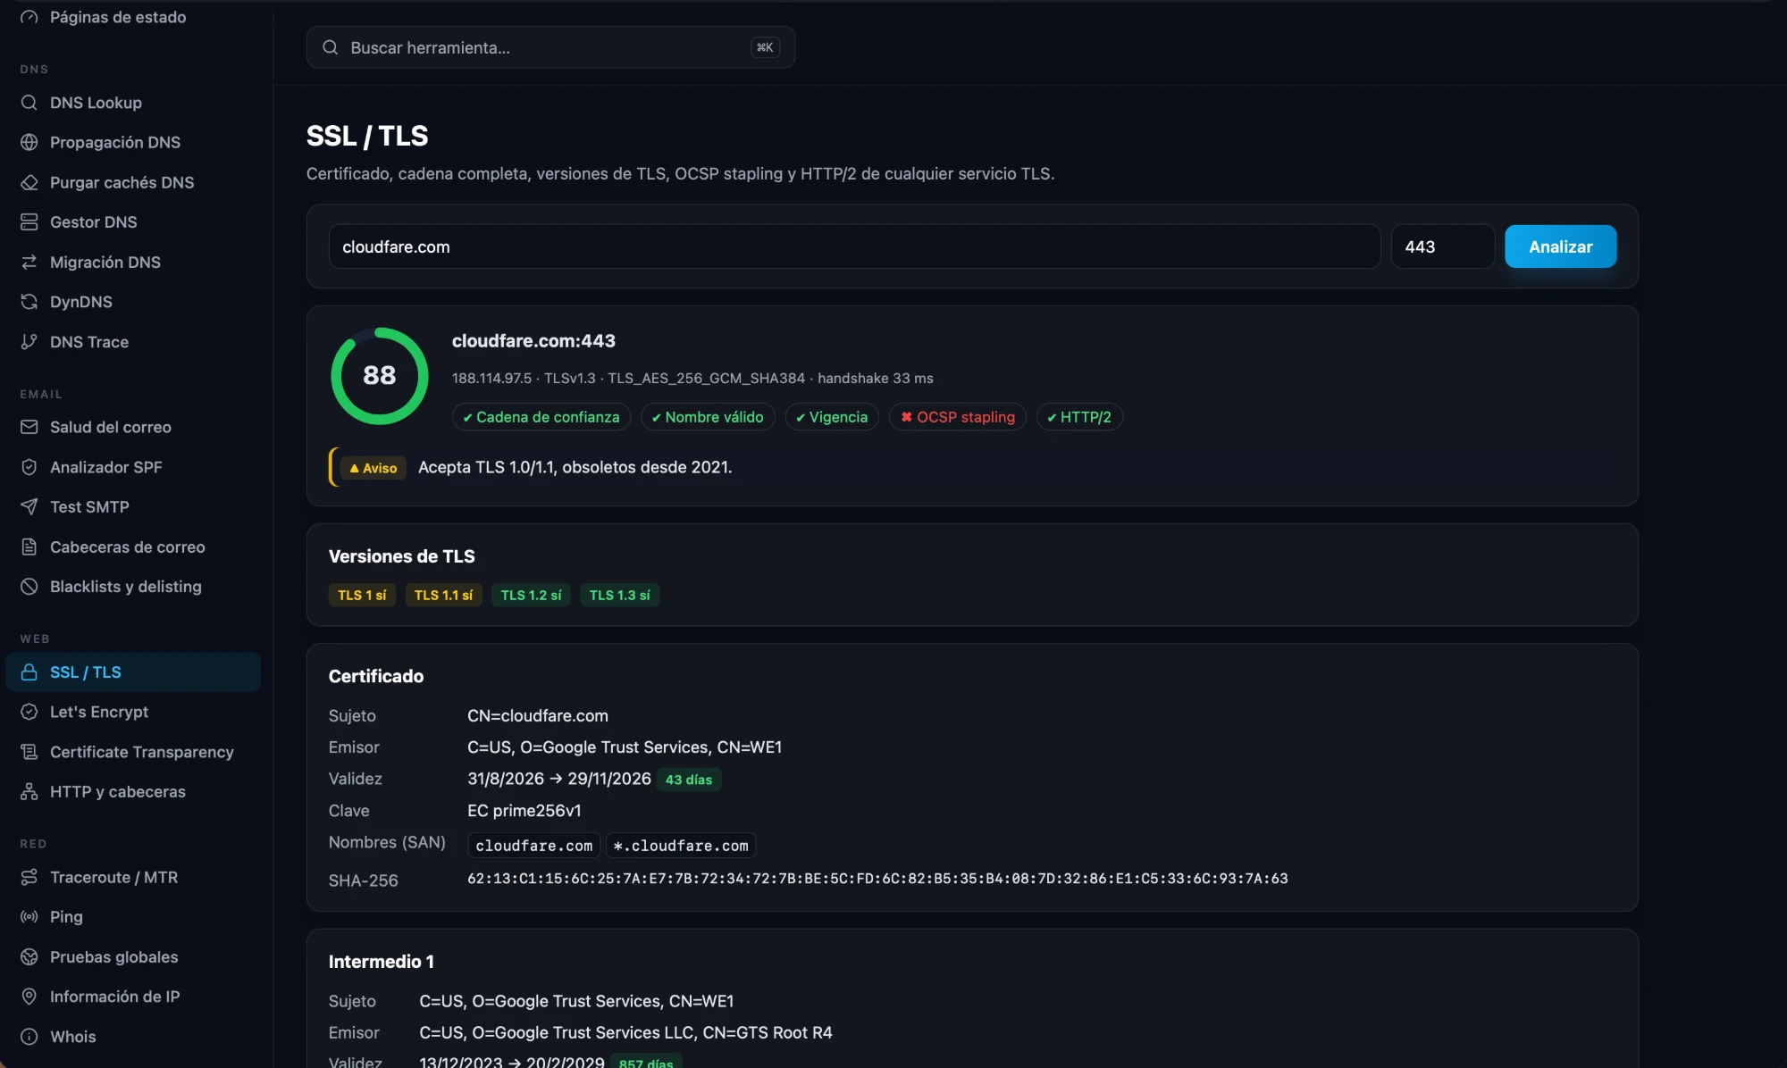1787x1068 pixels.
Task: Click the port 443 input field
Action: [x=1442, y=246]
